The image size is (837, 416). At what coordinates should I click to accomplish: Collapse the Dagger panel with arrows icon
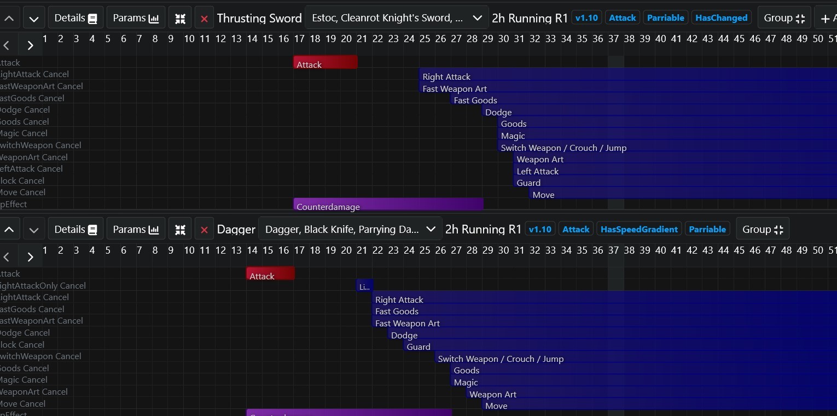click(x=180, y=230)
